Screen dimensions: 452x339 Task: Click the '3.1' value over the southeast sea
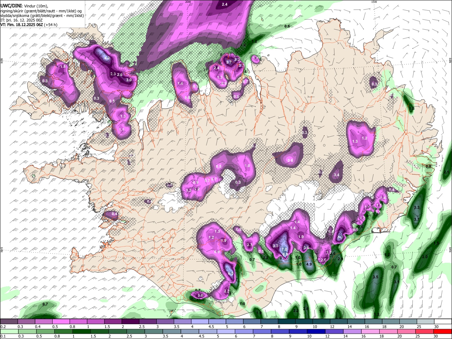(396, 282)
